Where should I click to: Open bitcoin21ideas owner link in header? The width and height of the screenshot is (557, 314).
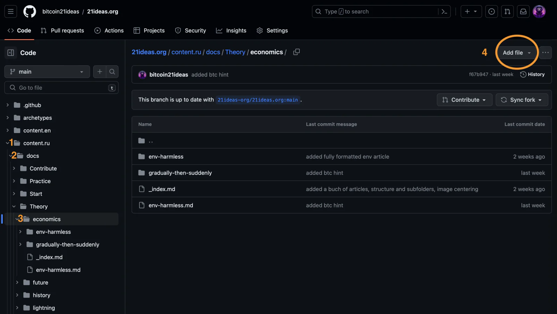61,11
